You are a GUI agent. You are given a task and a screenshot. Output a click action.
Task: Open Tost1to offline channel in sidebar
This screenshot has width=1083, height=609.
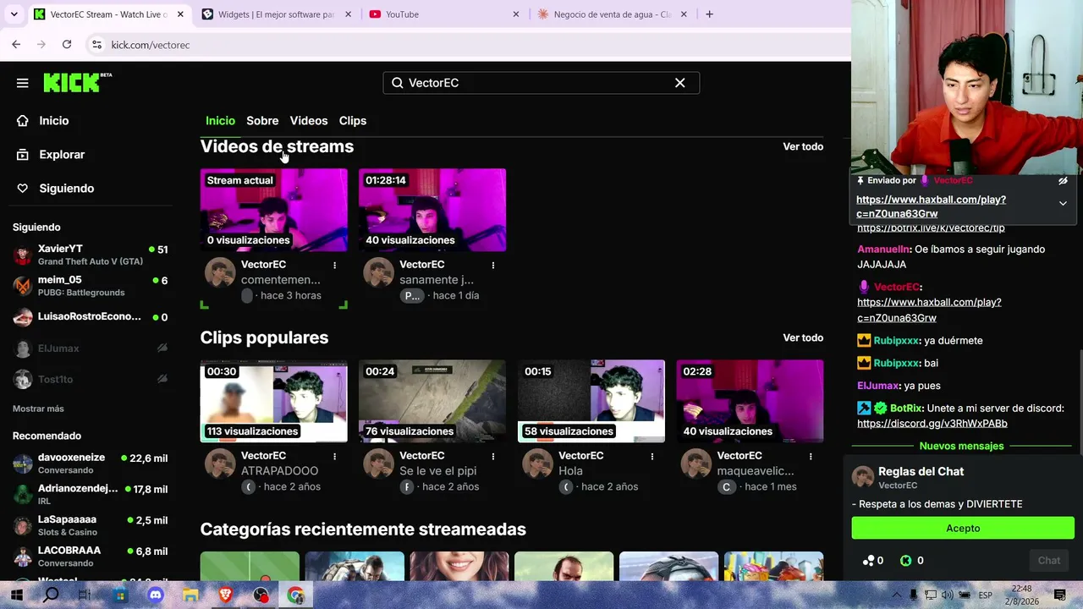(91, 379)
